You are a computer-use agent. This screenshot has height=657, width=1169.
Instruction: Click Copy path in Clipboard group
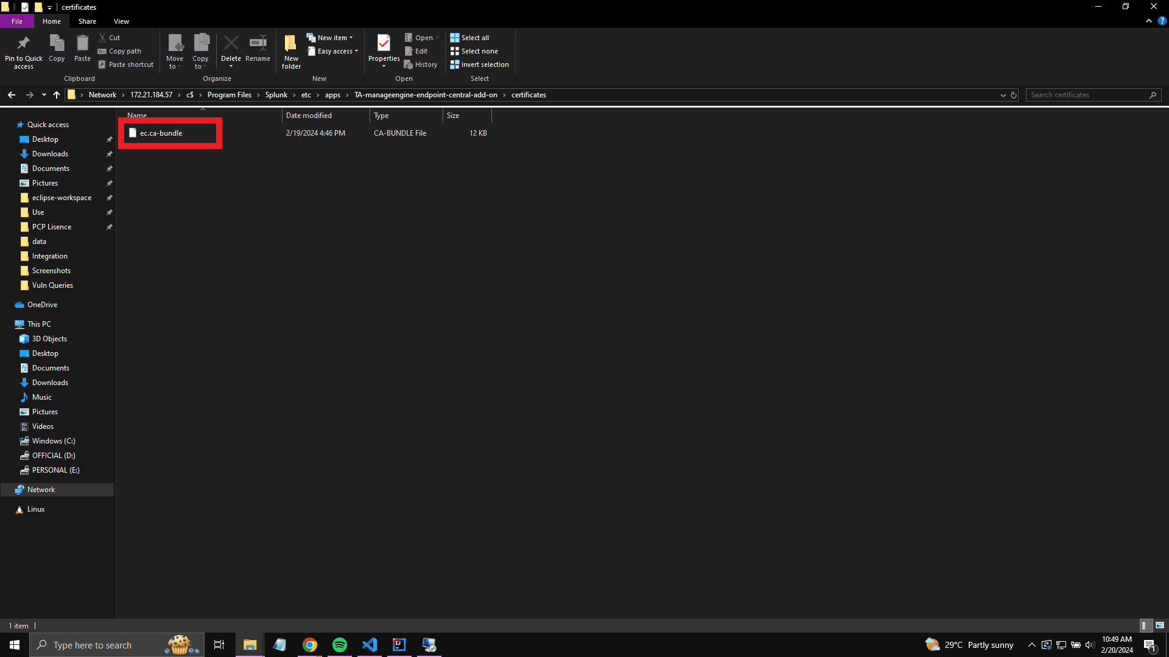124,51
